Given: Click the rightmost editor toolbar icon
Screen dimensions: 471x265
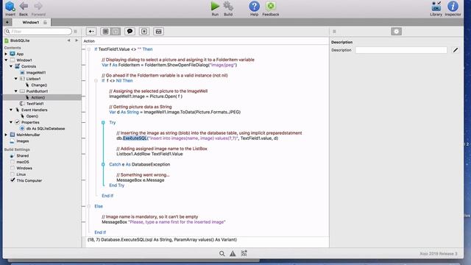Looking at the screenshot, I should pyautogui.click(x=159, y=31).
